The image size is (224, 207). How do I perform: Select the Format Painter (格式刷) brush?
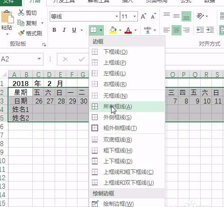[x=21, y=33]
